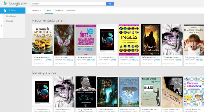Click US$ 10,99 price for La dieta
This screenshot has height=112, width=204.
(91, 60)
